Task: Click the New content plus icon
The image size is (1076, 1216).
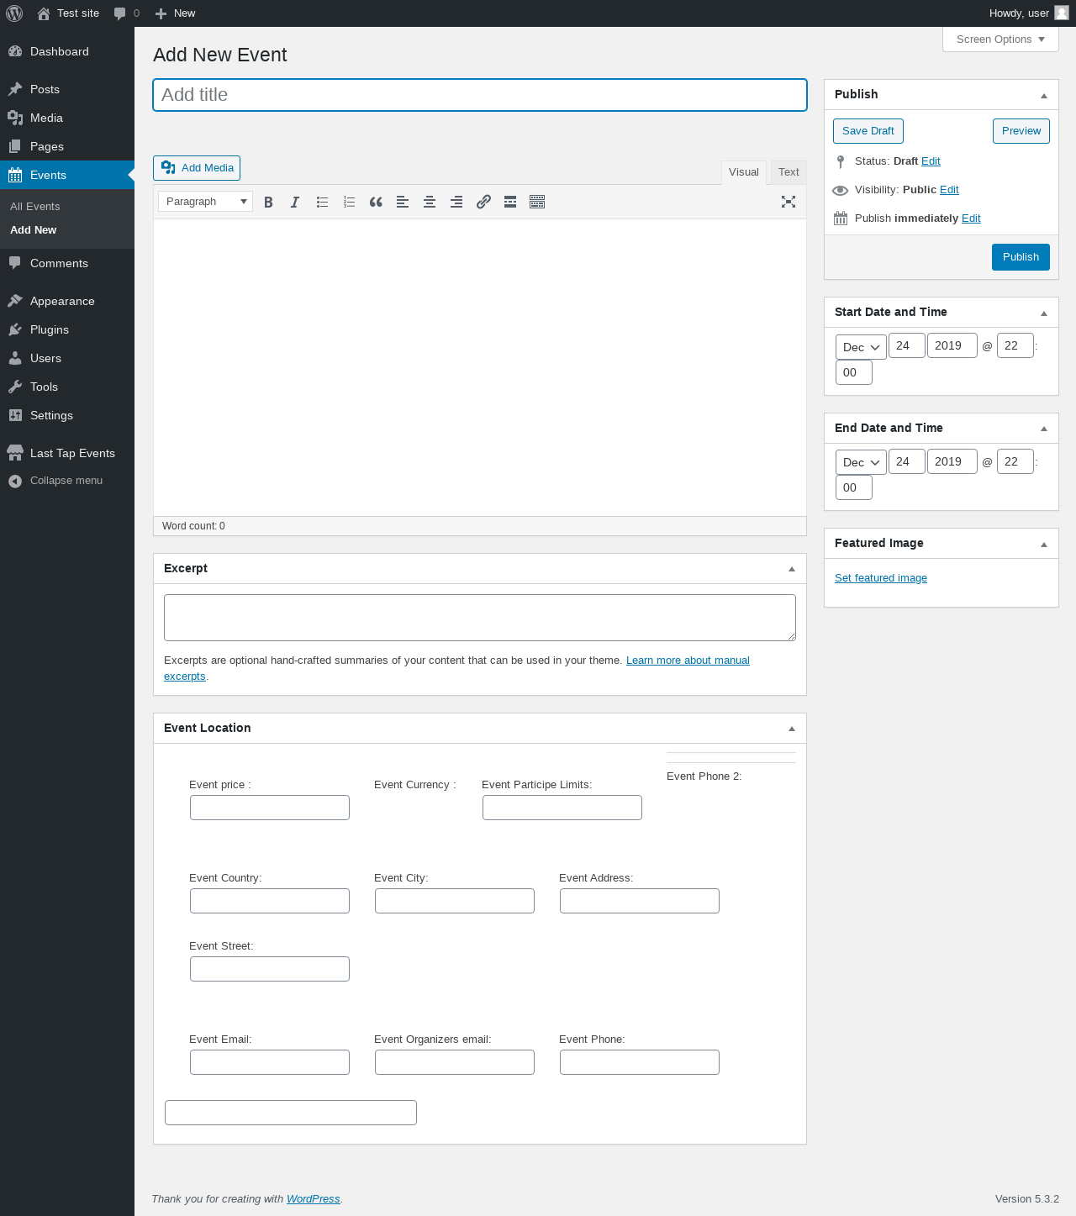Action: click(x=161, y=13)
